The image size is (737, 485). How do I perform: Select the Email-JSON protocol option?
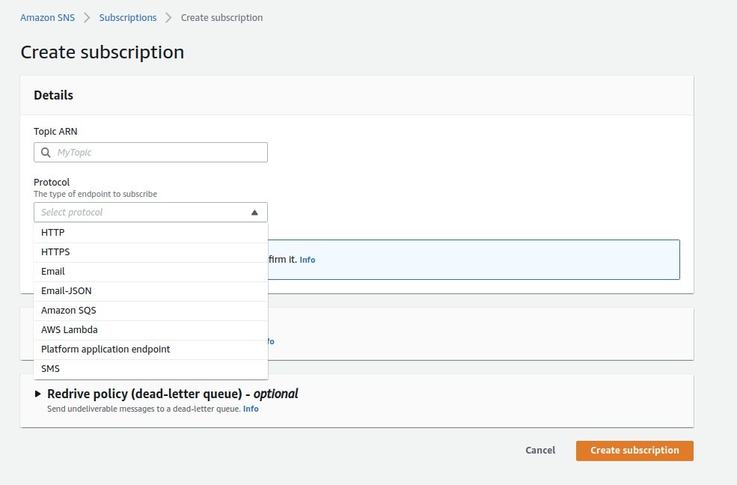tap(150, 291)
